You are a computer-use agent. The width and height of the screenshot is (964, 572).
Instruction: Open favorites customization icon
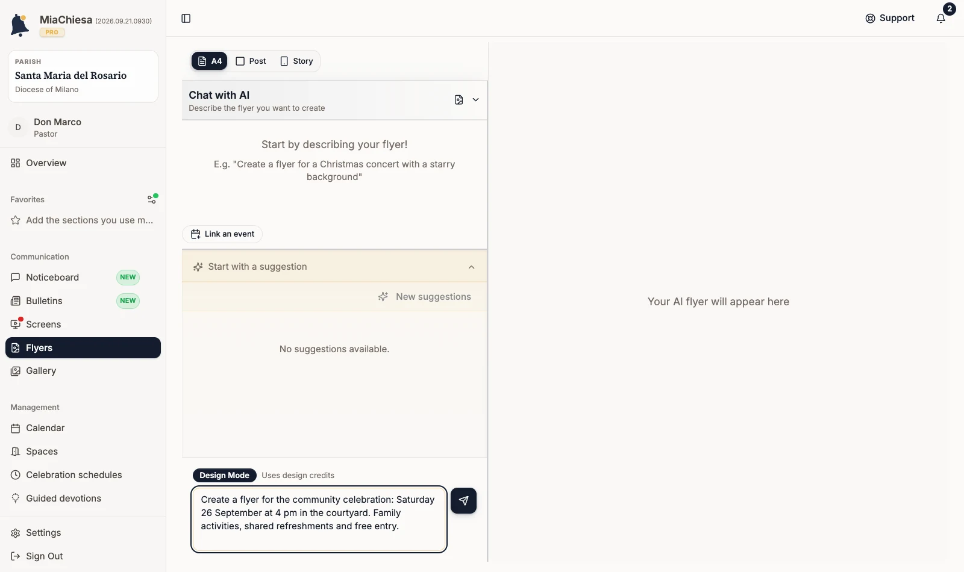[152, 199]
